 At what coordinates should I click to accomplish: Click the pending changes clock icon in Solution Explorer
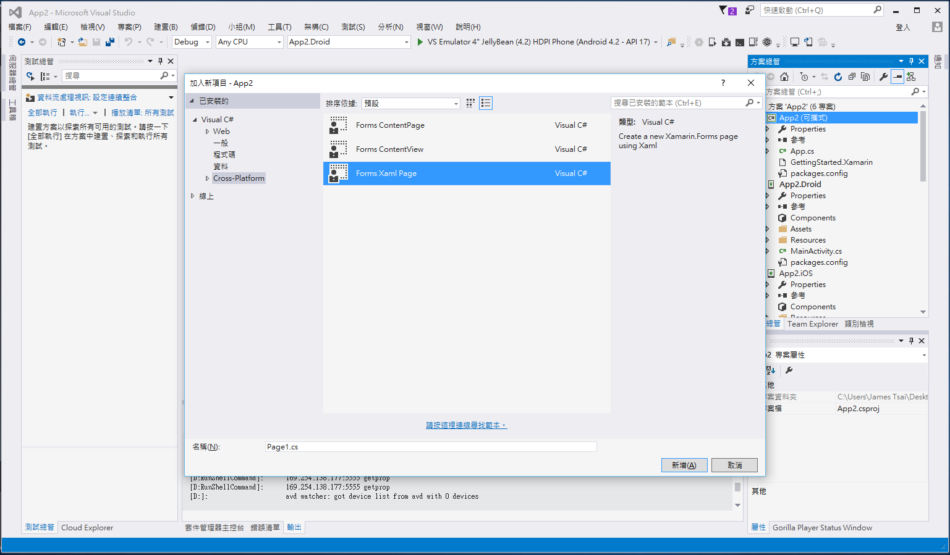pyautogui.click(x=804, y=77)
